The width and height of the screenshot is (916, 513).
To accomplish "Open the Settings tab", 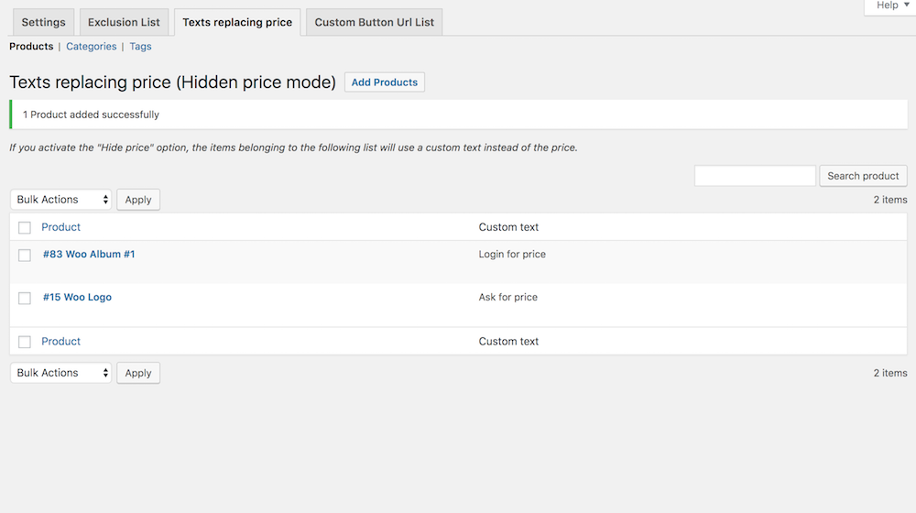I will point(43,22).
